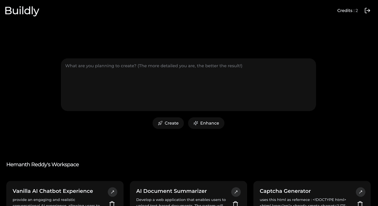The image size is (378, 206).
Task: Remove Captcha Generator with the trash icon
Action: click(x=360, y=204)
